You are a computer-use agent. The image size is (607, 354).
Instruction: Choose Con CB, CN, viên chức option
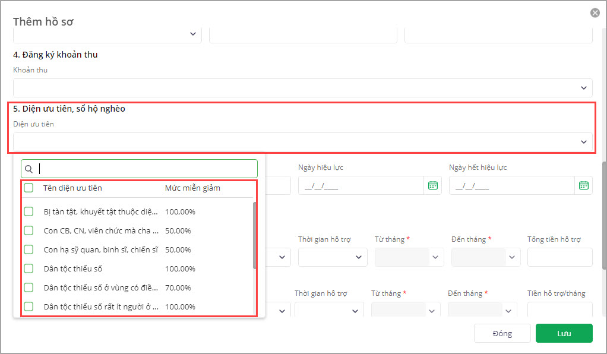(101, 230)
